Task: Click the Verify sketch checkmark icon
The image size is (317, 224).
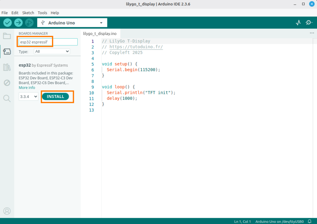Action: click(x=7, y=23)
